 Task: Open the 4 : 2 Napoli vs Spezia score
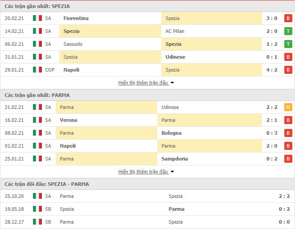coord(272,70)
